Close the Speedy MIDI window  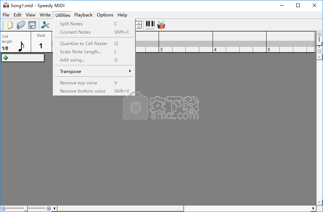(x=314, y=6)
